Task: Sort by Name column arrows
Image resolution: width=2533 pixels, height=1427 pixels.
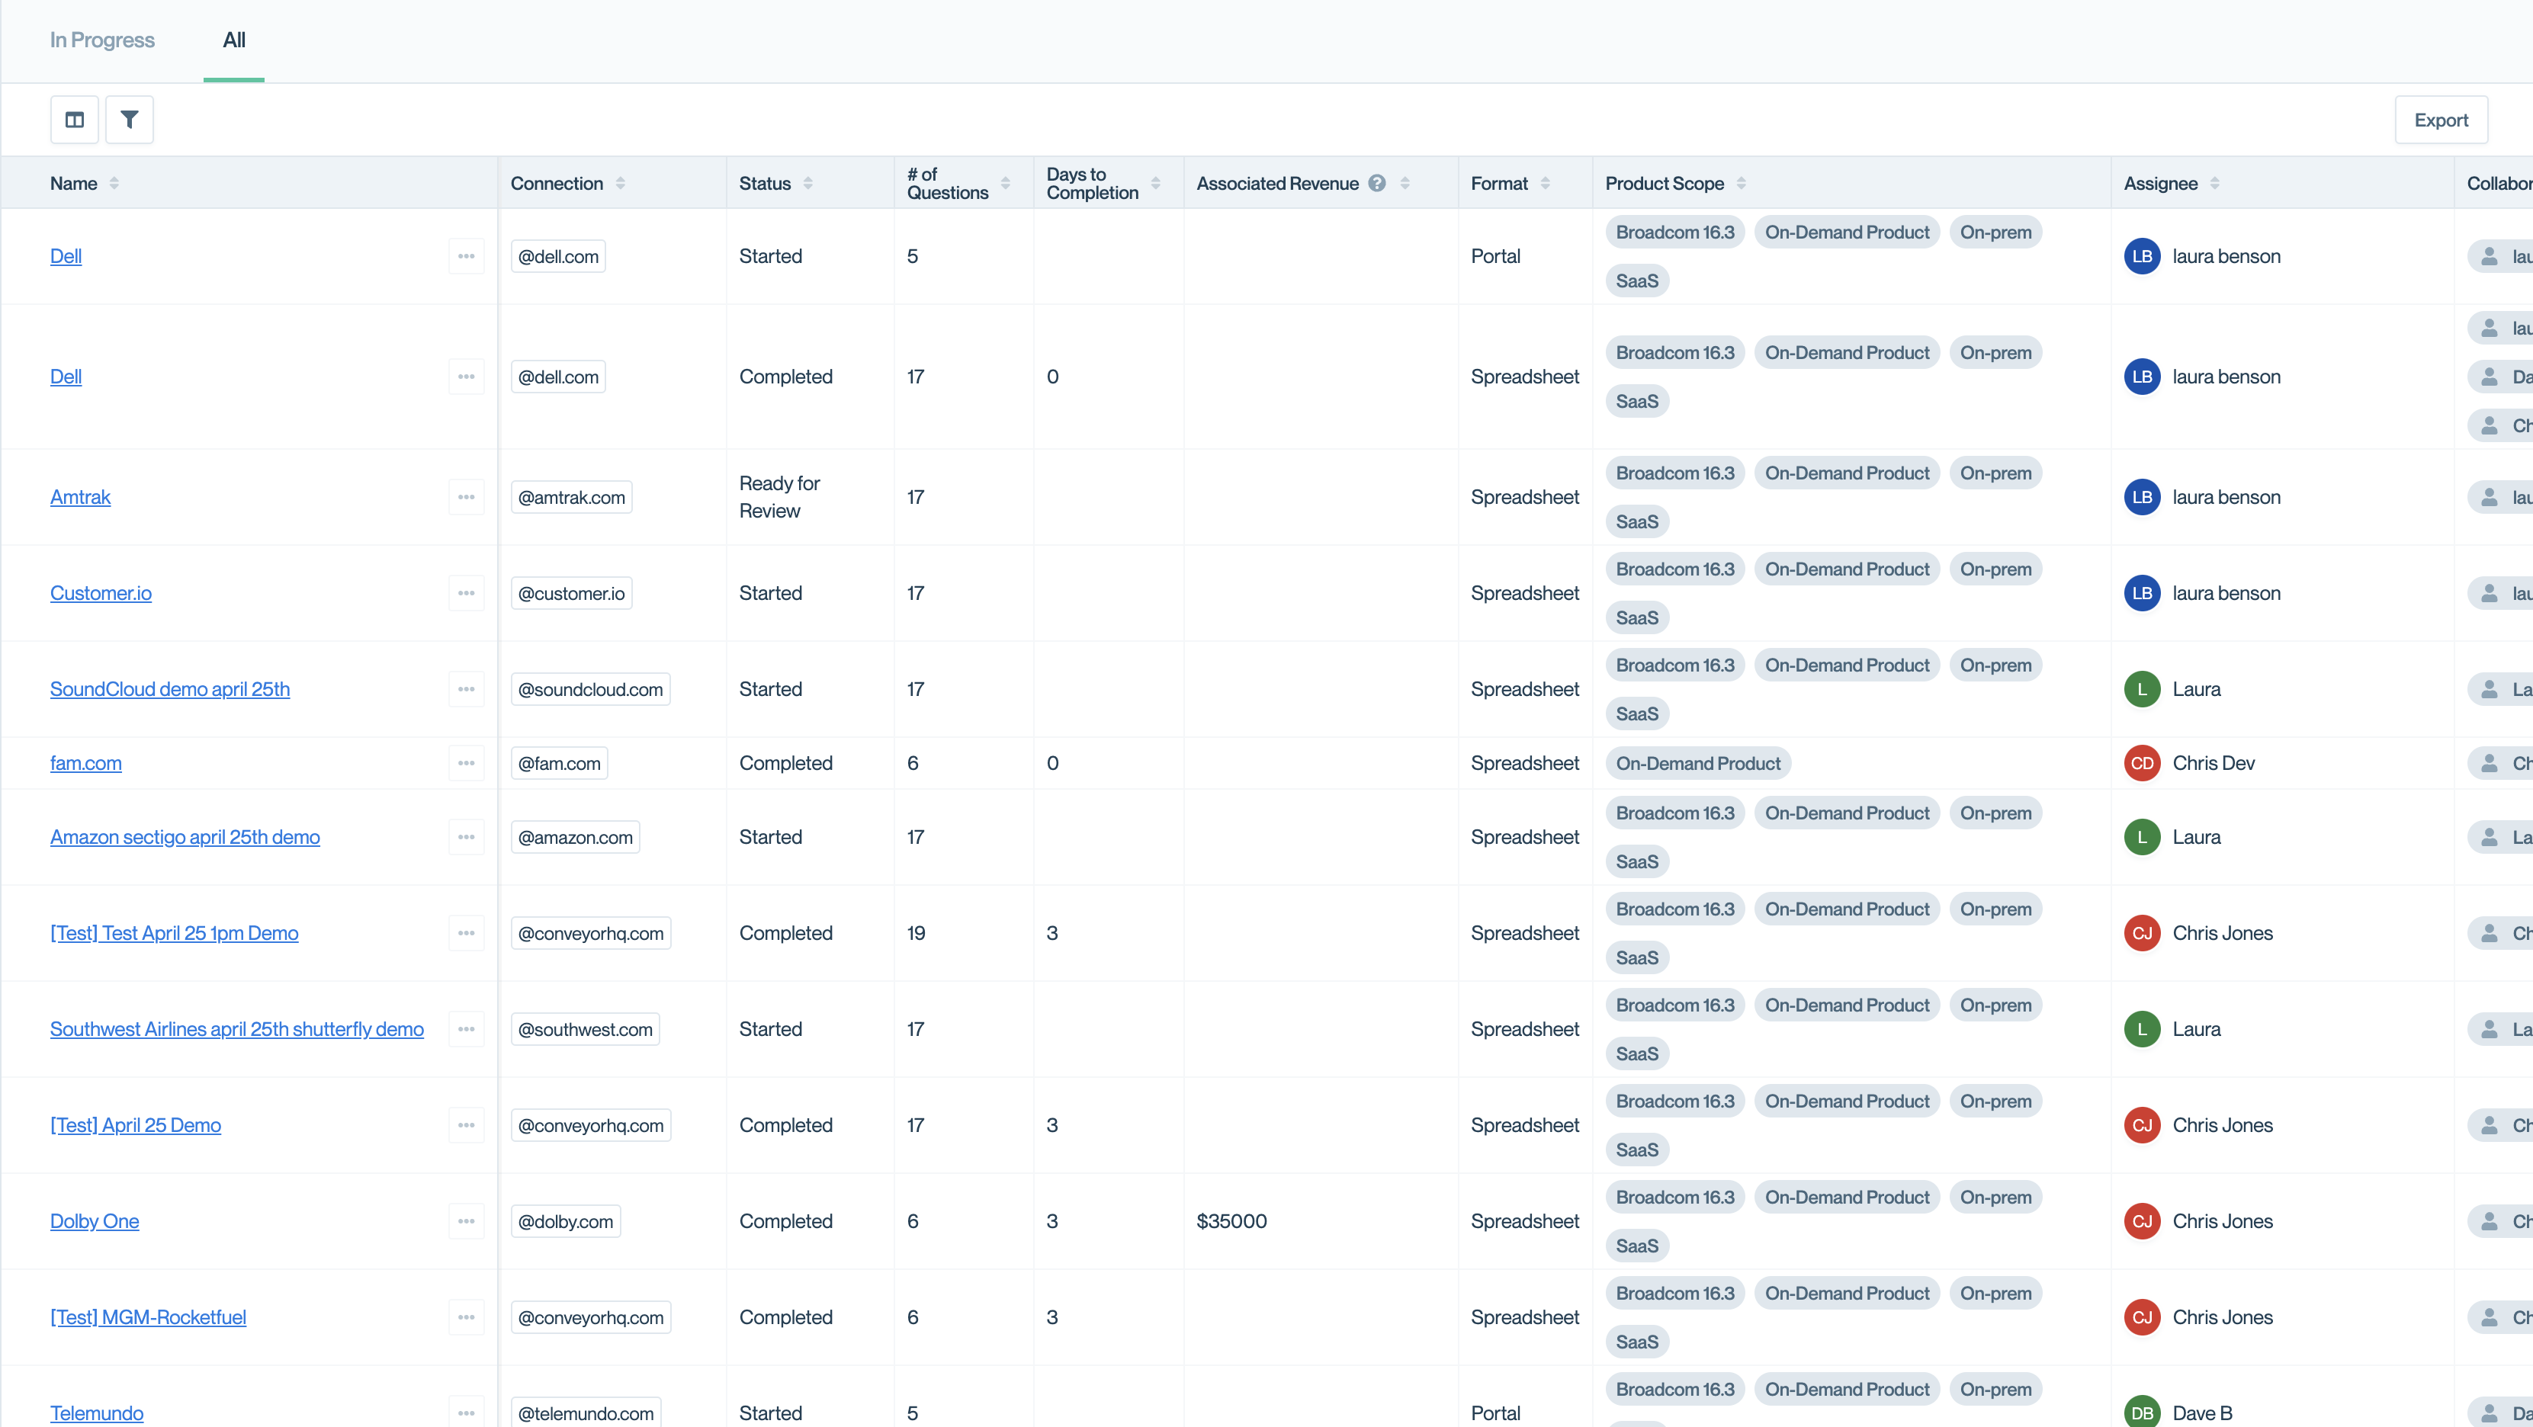Action: point(114,183)
